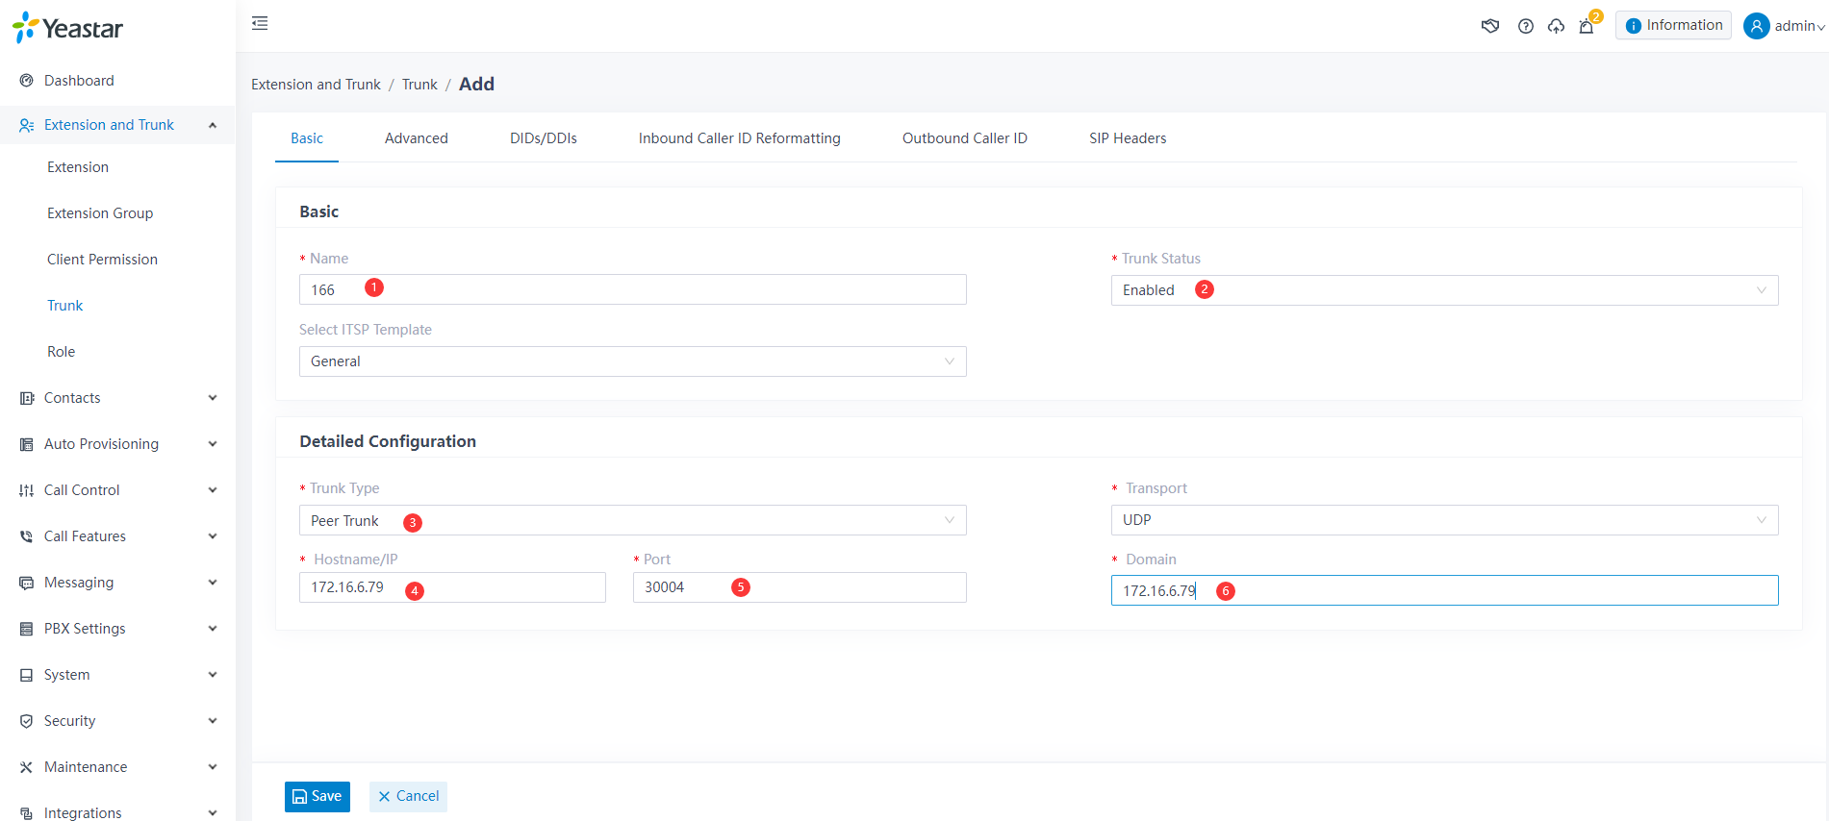Screen dimensions: 1829x821
Task: Open Client Permission in the sidebar
Action: pos(102,260)
